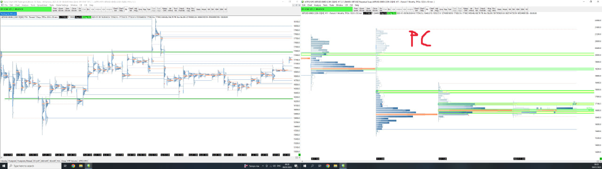Click the green symbol status box in left toolbar
Image resolution: width=602 pixels, height=169 pixels.
[x=26, y=9]
